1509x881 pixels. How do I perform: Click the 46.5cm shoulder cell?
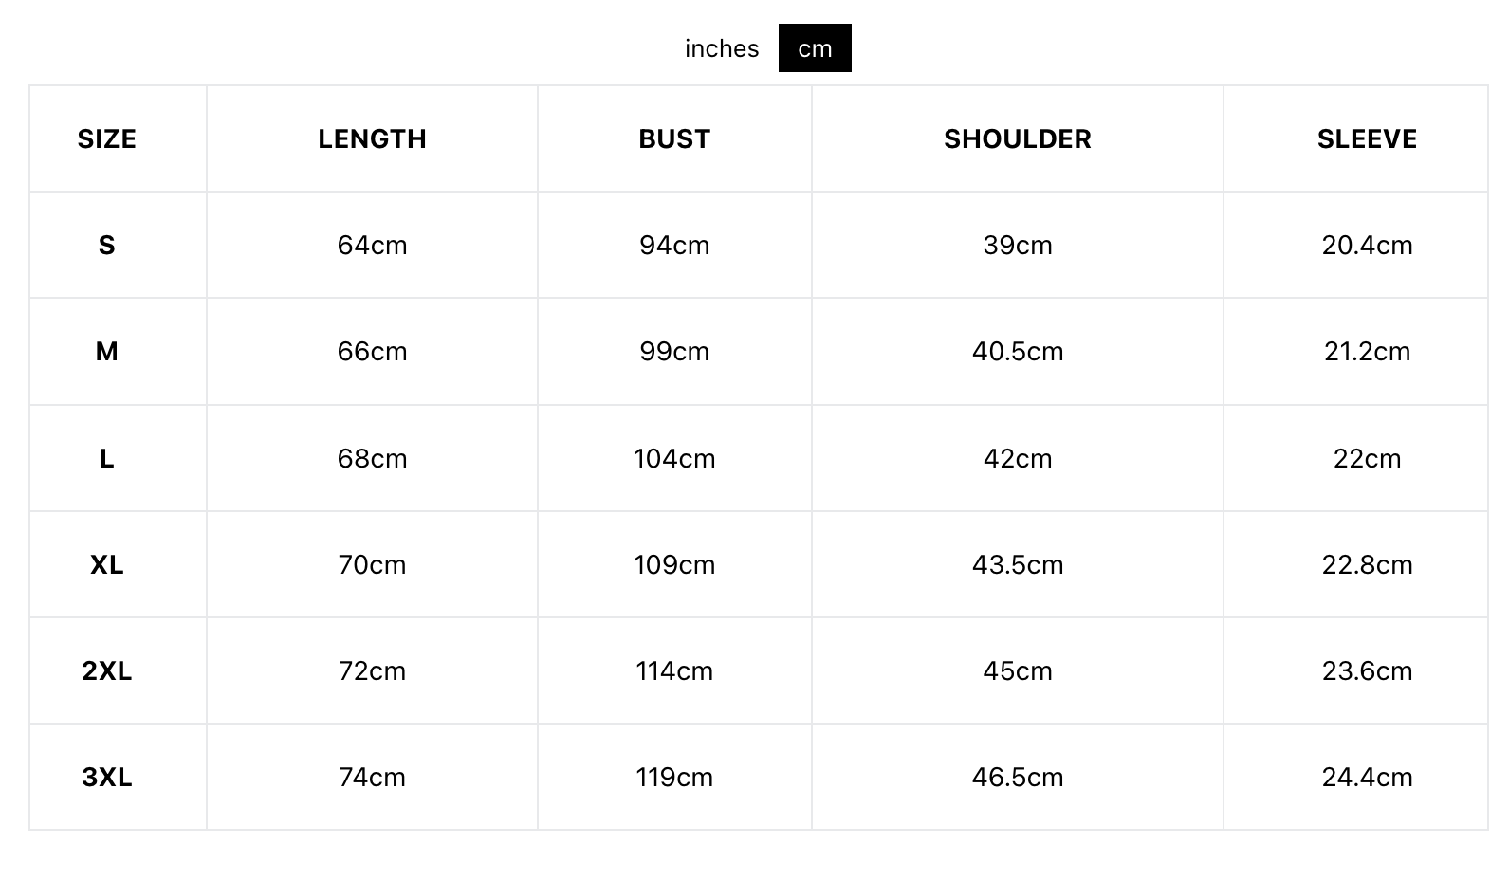(x=1017, y=778)
